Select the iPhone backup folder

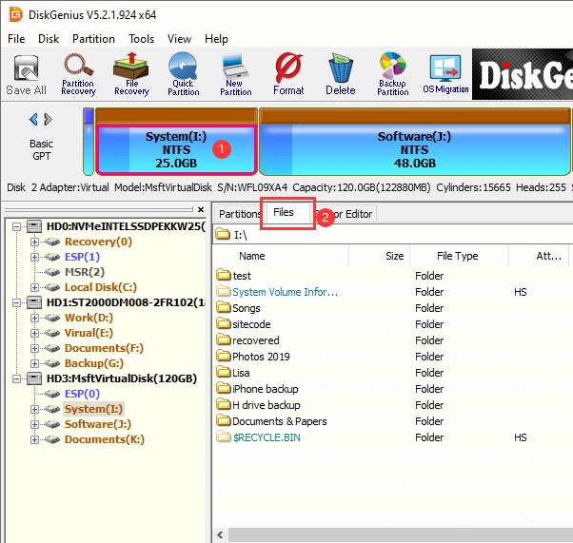click(266, 389)
